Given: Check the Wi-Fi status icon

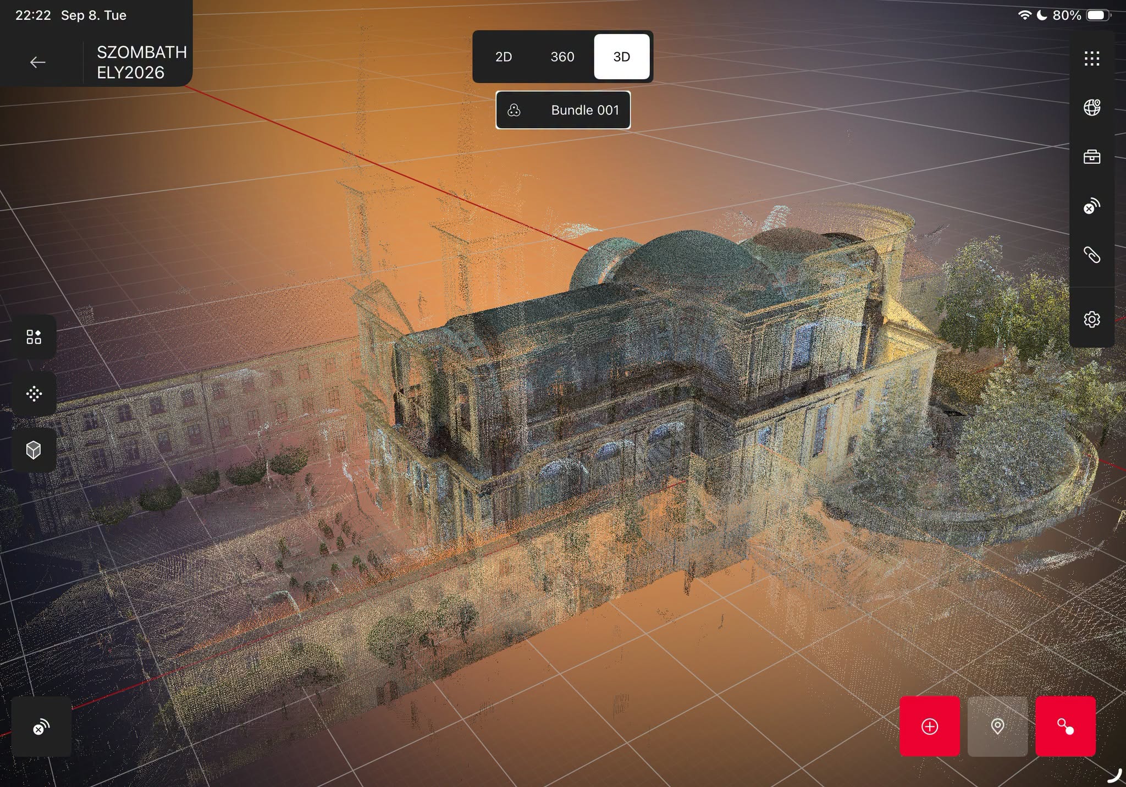Looking at the screenshot, I should 1024,15.
